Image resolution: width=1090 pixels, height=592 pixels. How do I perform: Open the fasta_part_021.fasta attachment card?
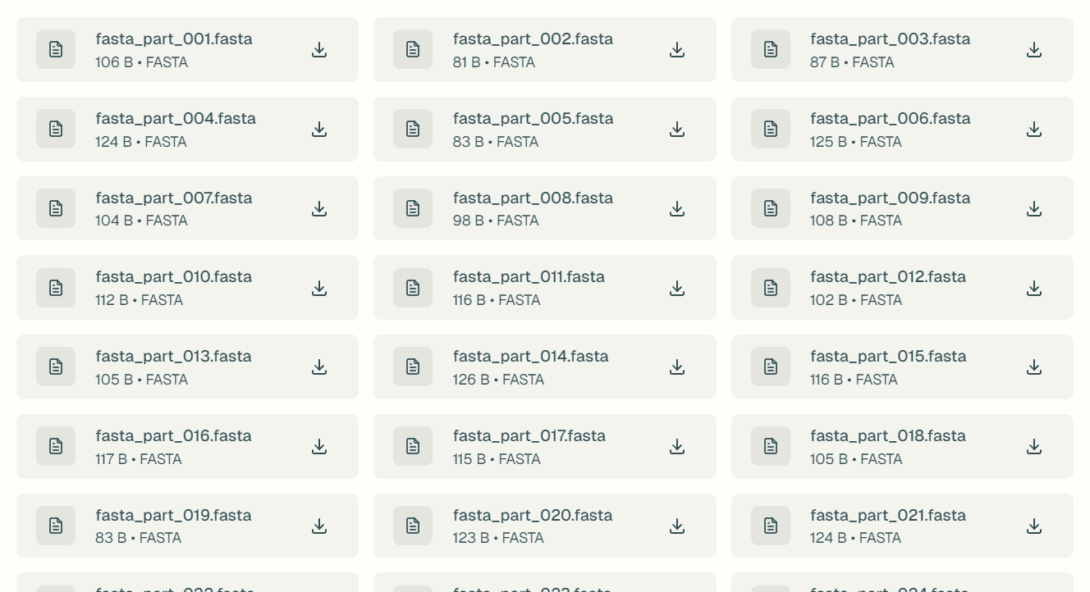pos(902,526)
